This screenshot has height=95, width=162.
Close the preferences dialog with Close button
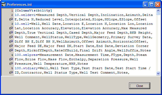[x=139, y=86]
